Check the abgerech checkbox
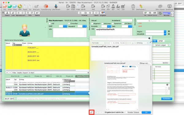Screen dimensions: 184x115 pos(92,24)
